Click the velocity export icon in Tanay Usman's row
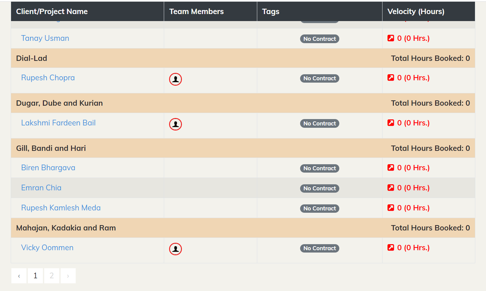This screenshot has height=291, width=486. click(x=391, y=38)
